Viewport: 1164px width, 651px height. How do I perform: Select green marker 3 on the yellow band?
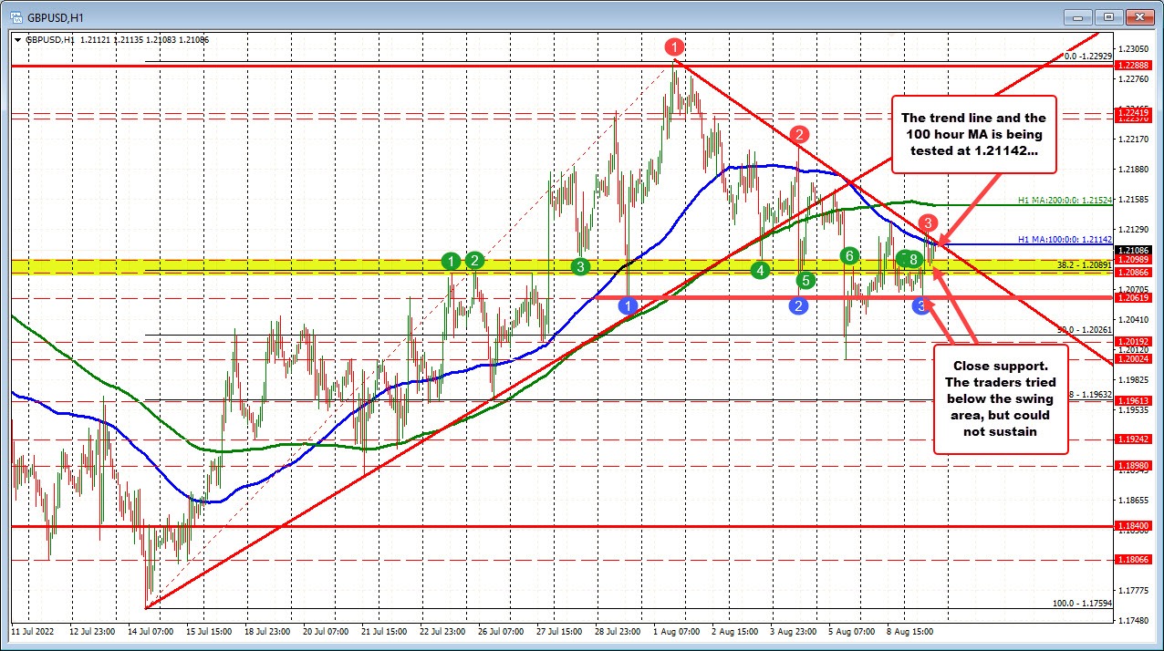tap(578, 266)
